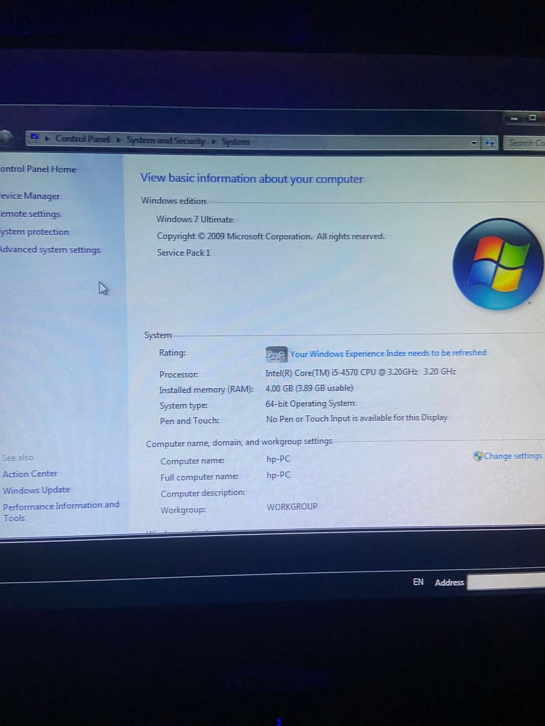Viewport: 545px width, 726px height.
Task: Click the shield icon beside Change settings
Action: pyautogui.click(x=477, y=456)
